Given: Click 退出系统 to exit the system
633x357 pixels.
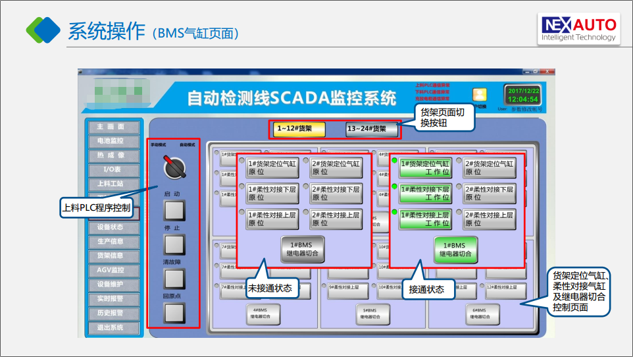Looking at the screenshot, I should (x=114, y=327).
